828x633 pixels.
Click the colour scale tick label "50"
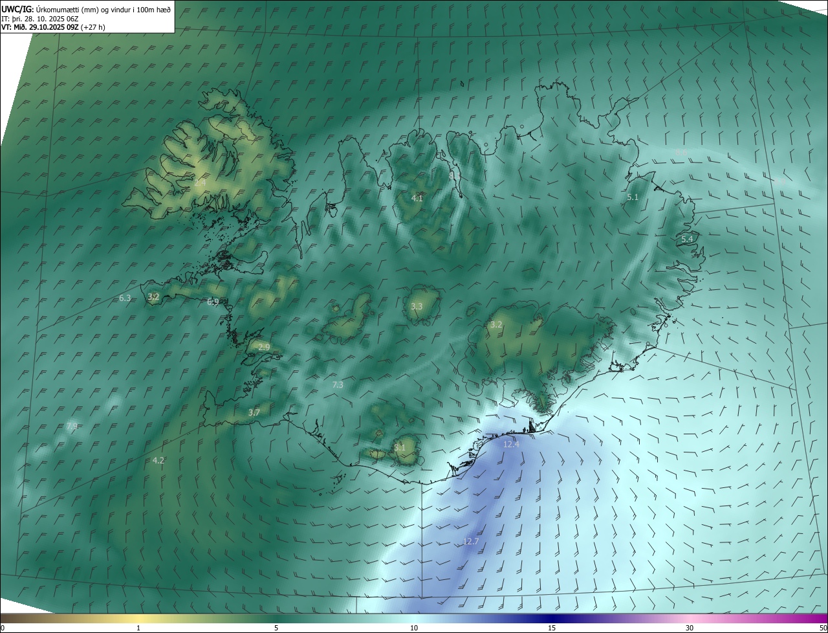(x=823, y=628)
